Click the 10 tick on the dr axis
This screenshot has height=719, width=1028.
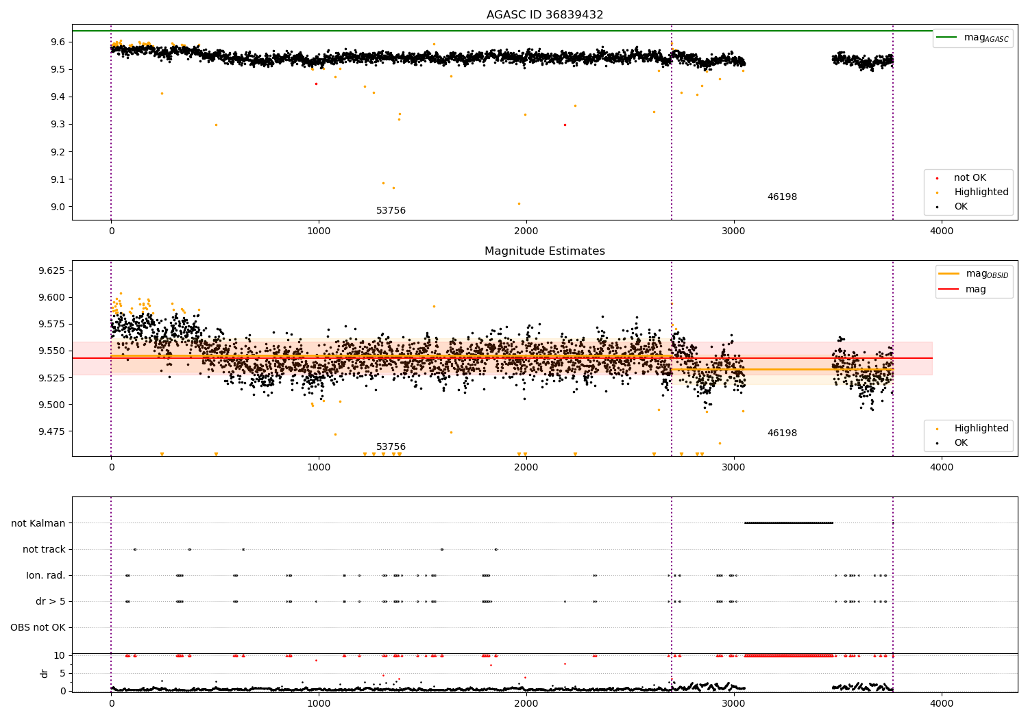pyautogui.click(x=60, y=655)
